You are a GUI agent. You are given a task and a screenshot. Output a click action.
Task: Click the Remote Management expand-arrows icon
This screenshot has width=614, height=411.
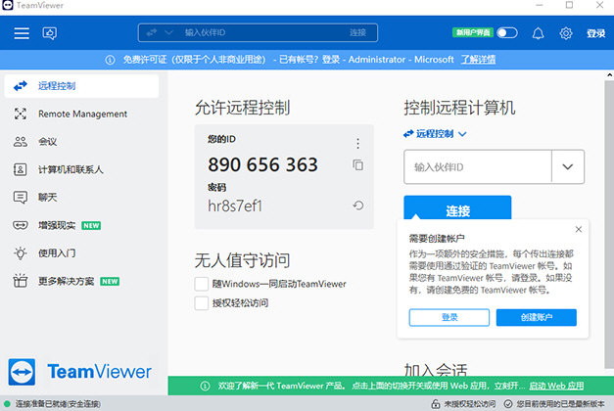[x=21, y=114]
